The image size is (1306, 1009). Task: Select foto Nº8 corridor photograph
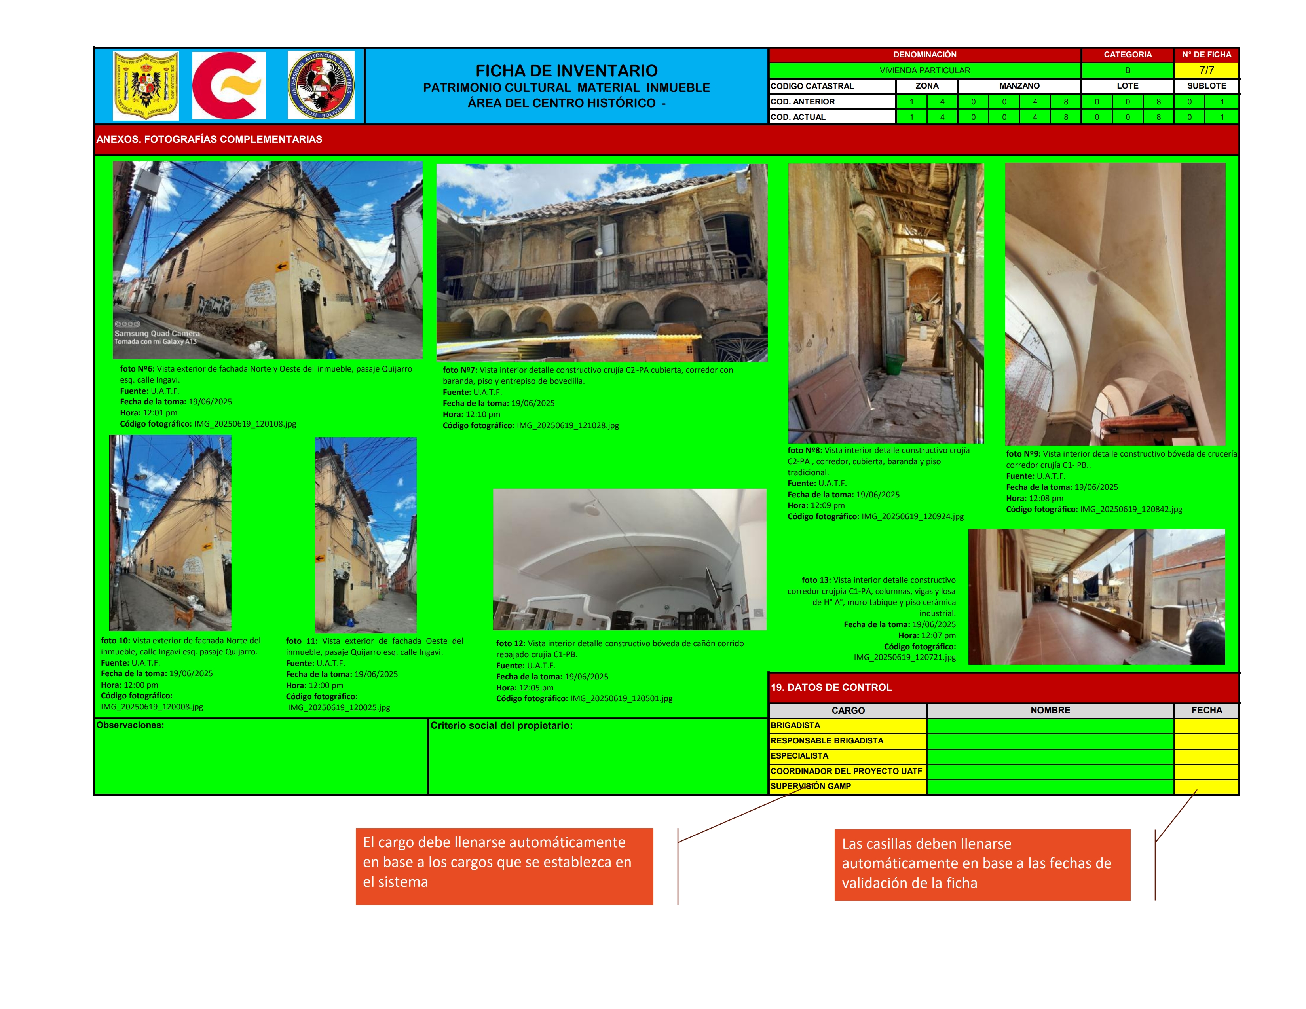click(x=886, y=303)
